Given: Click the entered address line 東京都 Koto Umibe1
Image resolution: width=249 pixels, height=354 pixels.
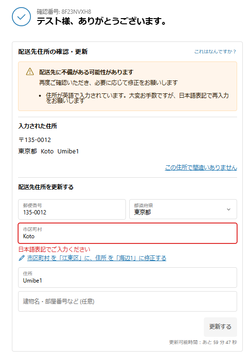Looking at the screenshot, I should click(x=48, y=151).
